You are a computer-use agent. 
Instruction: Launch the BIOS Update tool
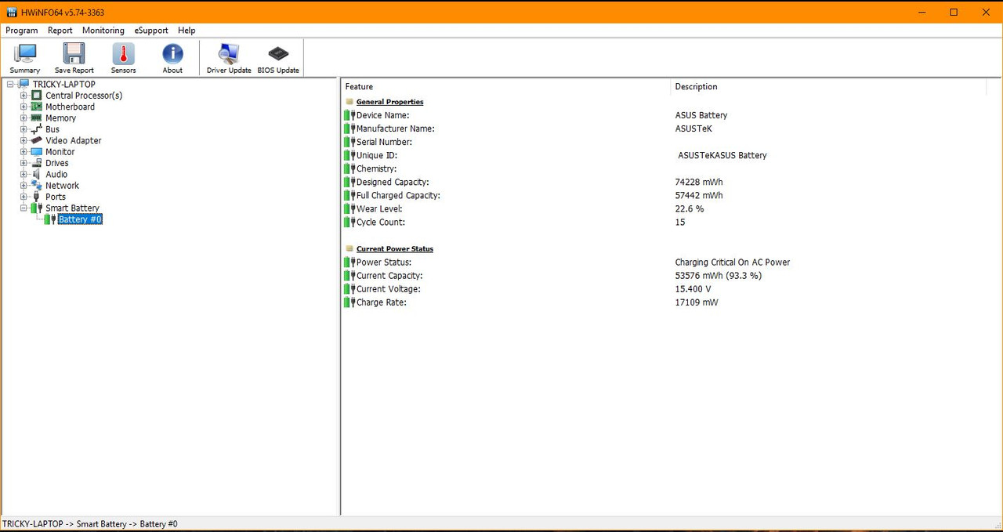pos(278,59)
